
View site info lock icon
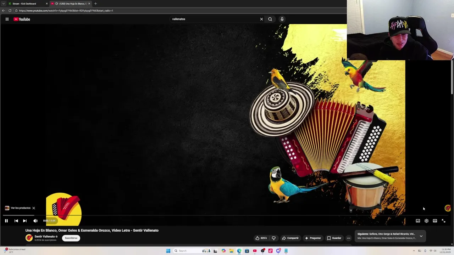coord(16,11)
